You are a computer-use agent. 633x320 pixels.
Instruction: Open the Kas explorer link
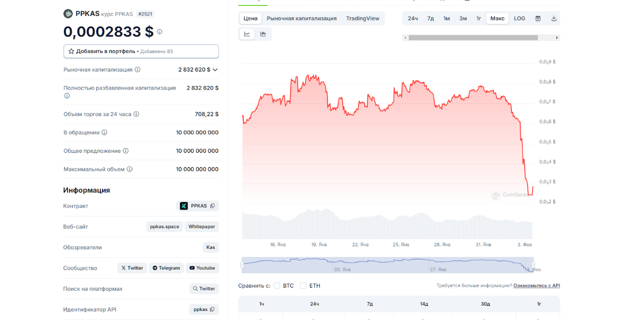pos(210,247)
